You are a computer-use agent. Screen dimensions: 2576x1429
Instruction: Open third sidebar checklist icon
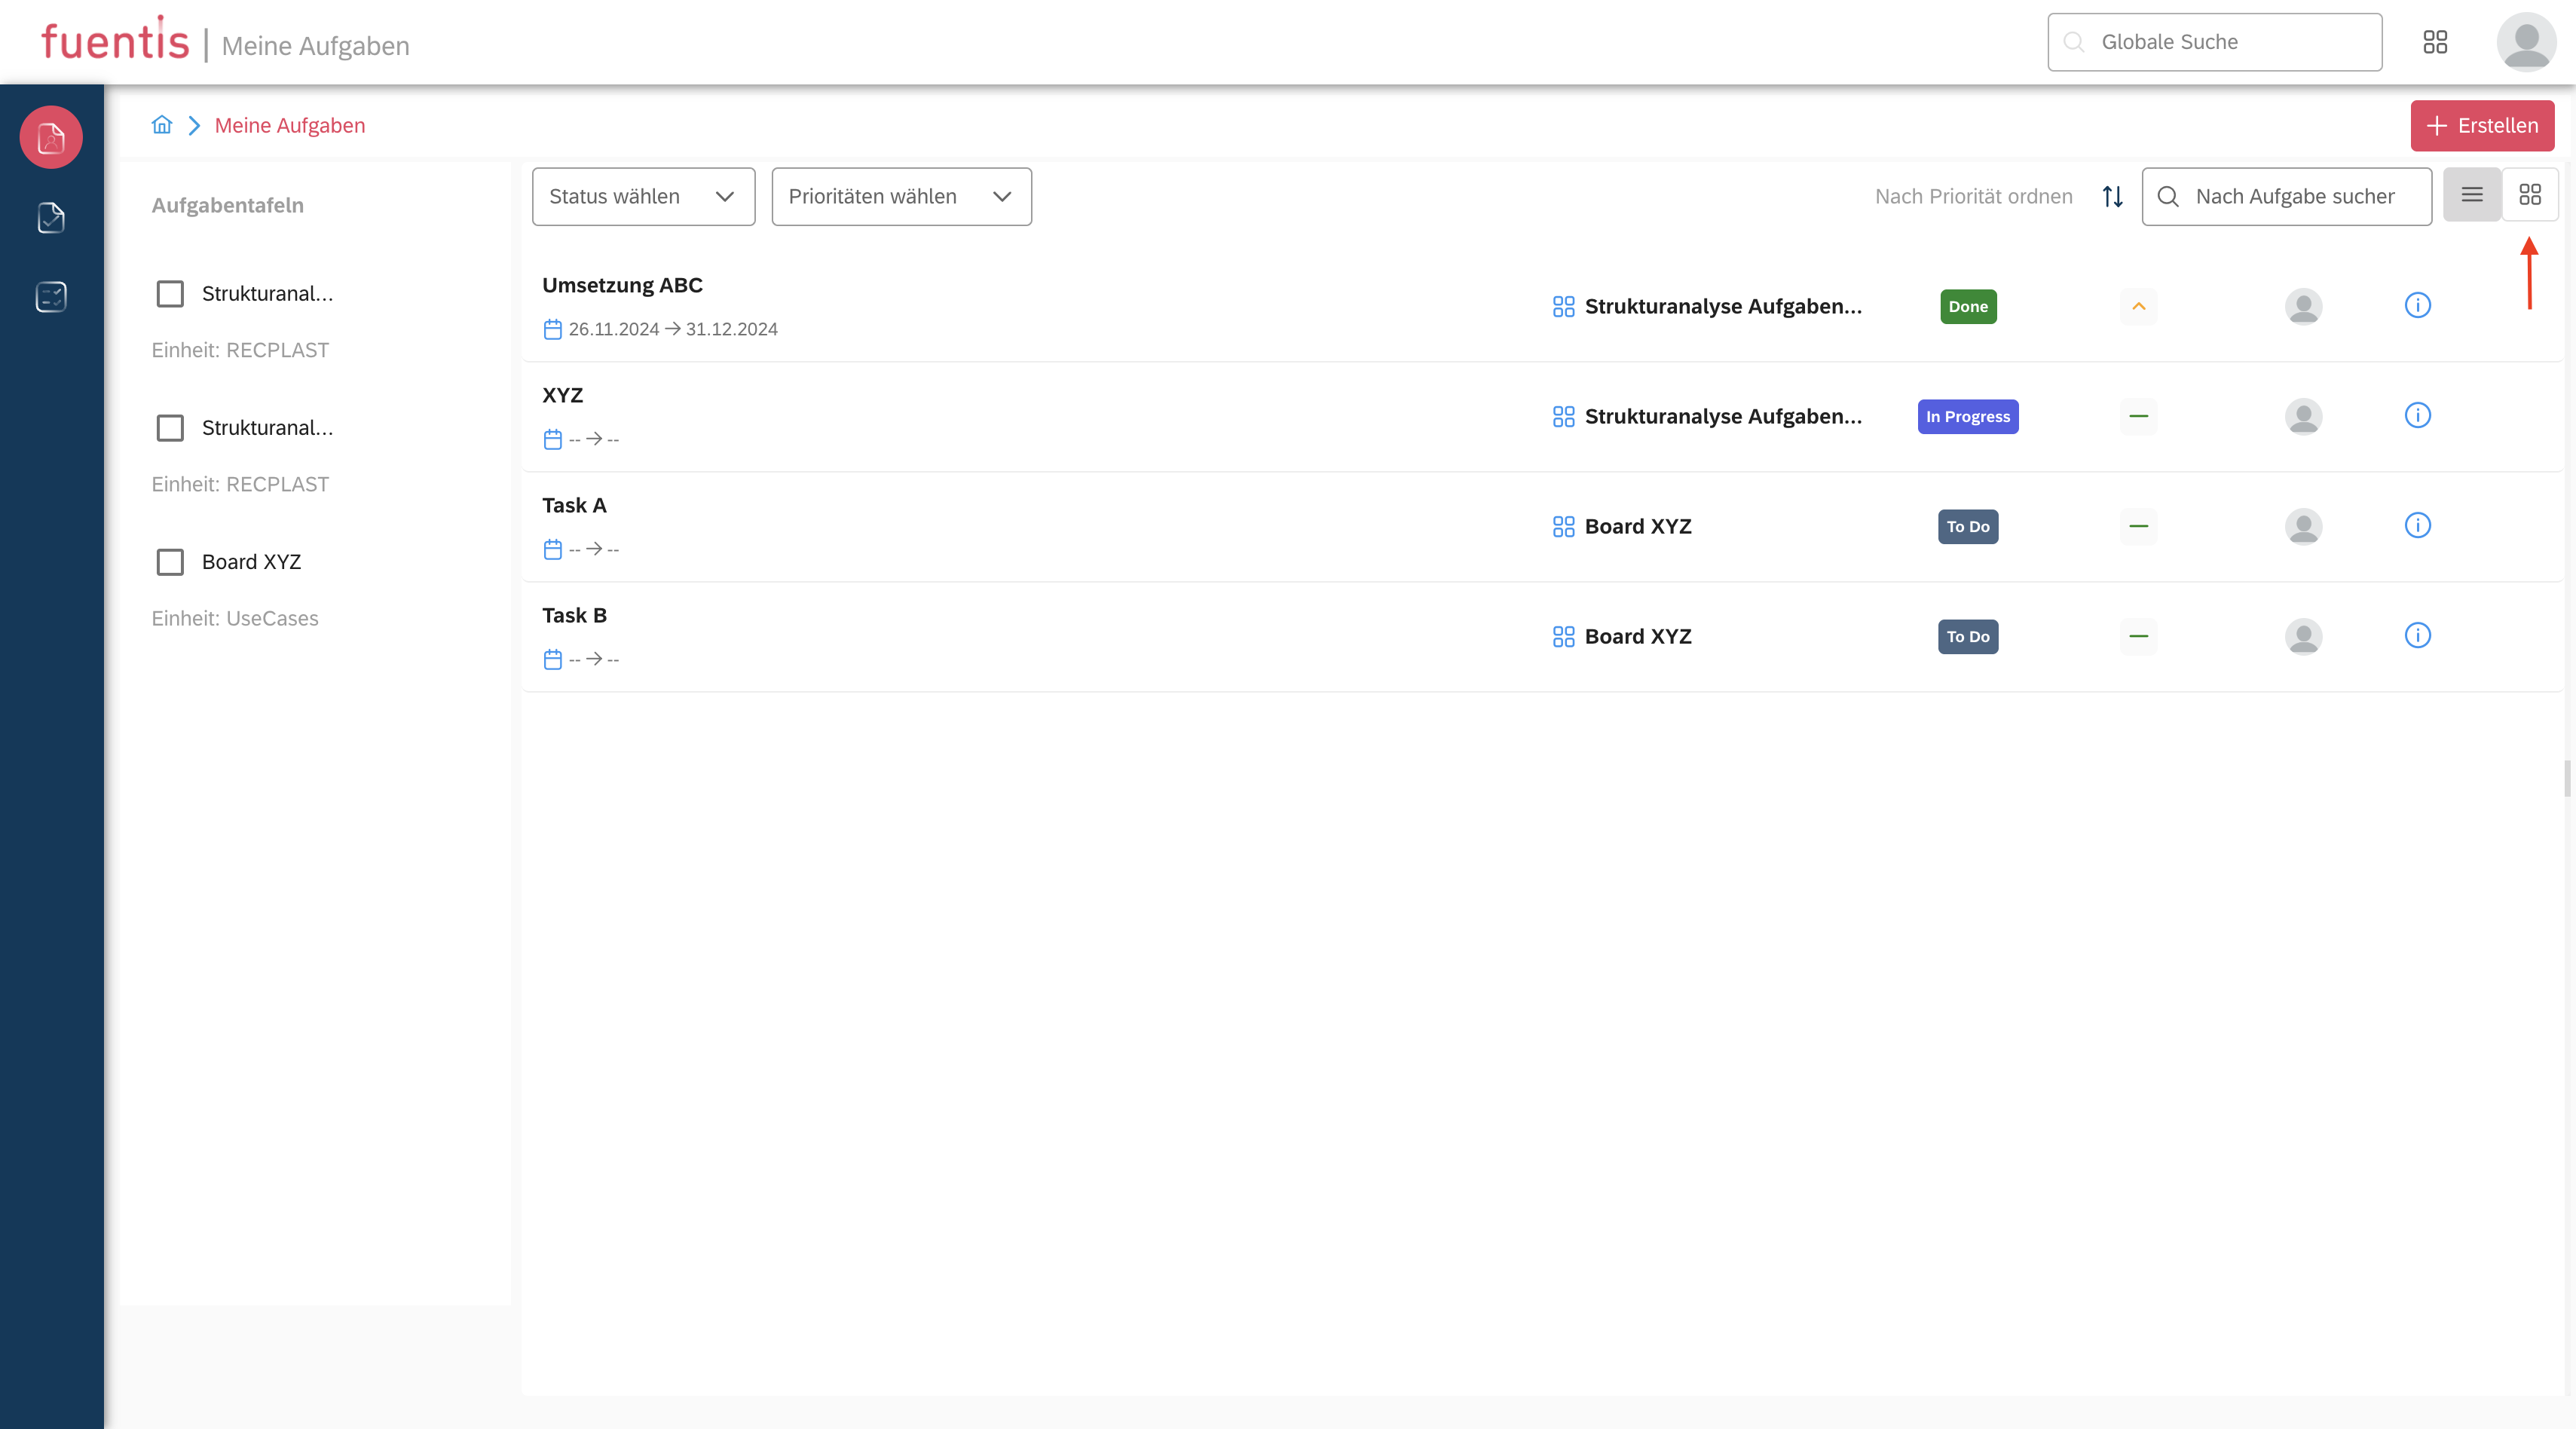(51, 296)
